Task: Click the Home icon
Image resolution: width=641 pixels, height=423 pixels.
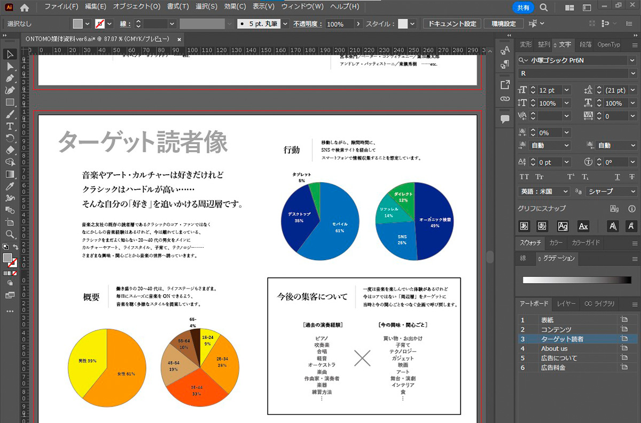Action: point(25,7)
